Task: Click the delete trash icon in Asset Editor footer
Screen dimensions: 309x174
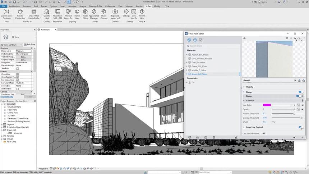Action: 214,137
